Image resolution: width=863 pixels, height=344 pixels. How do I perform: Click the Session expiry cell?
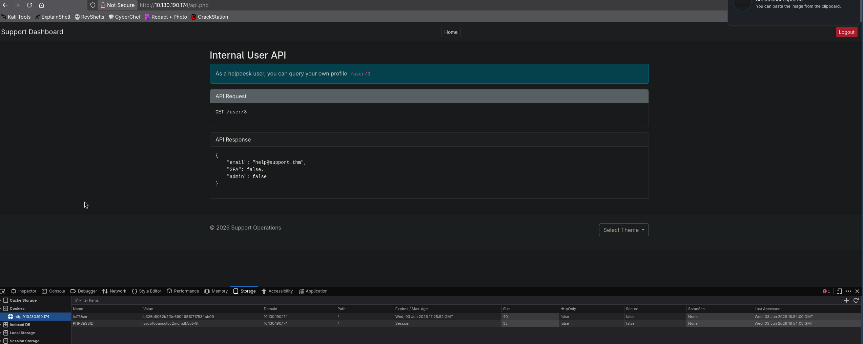pos(447,323)
